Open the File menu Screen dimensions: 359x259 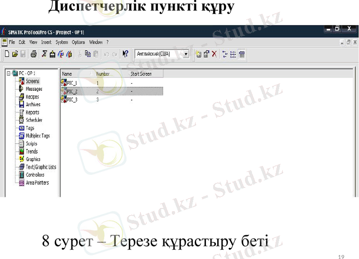pos(11,42)
